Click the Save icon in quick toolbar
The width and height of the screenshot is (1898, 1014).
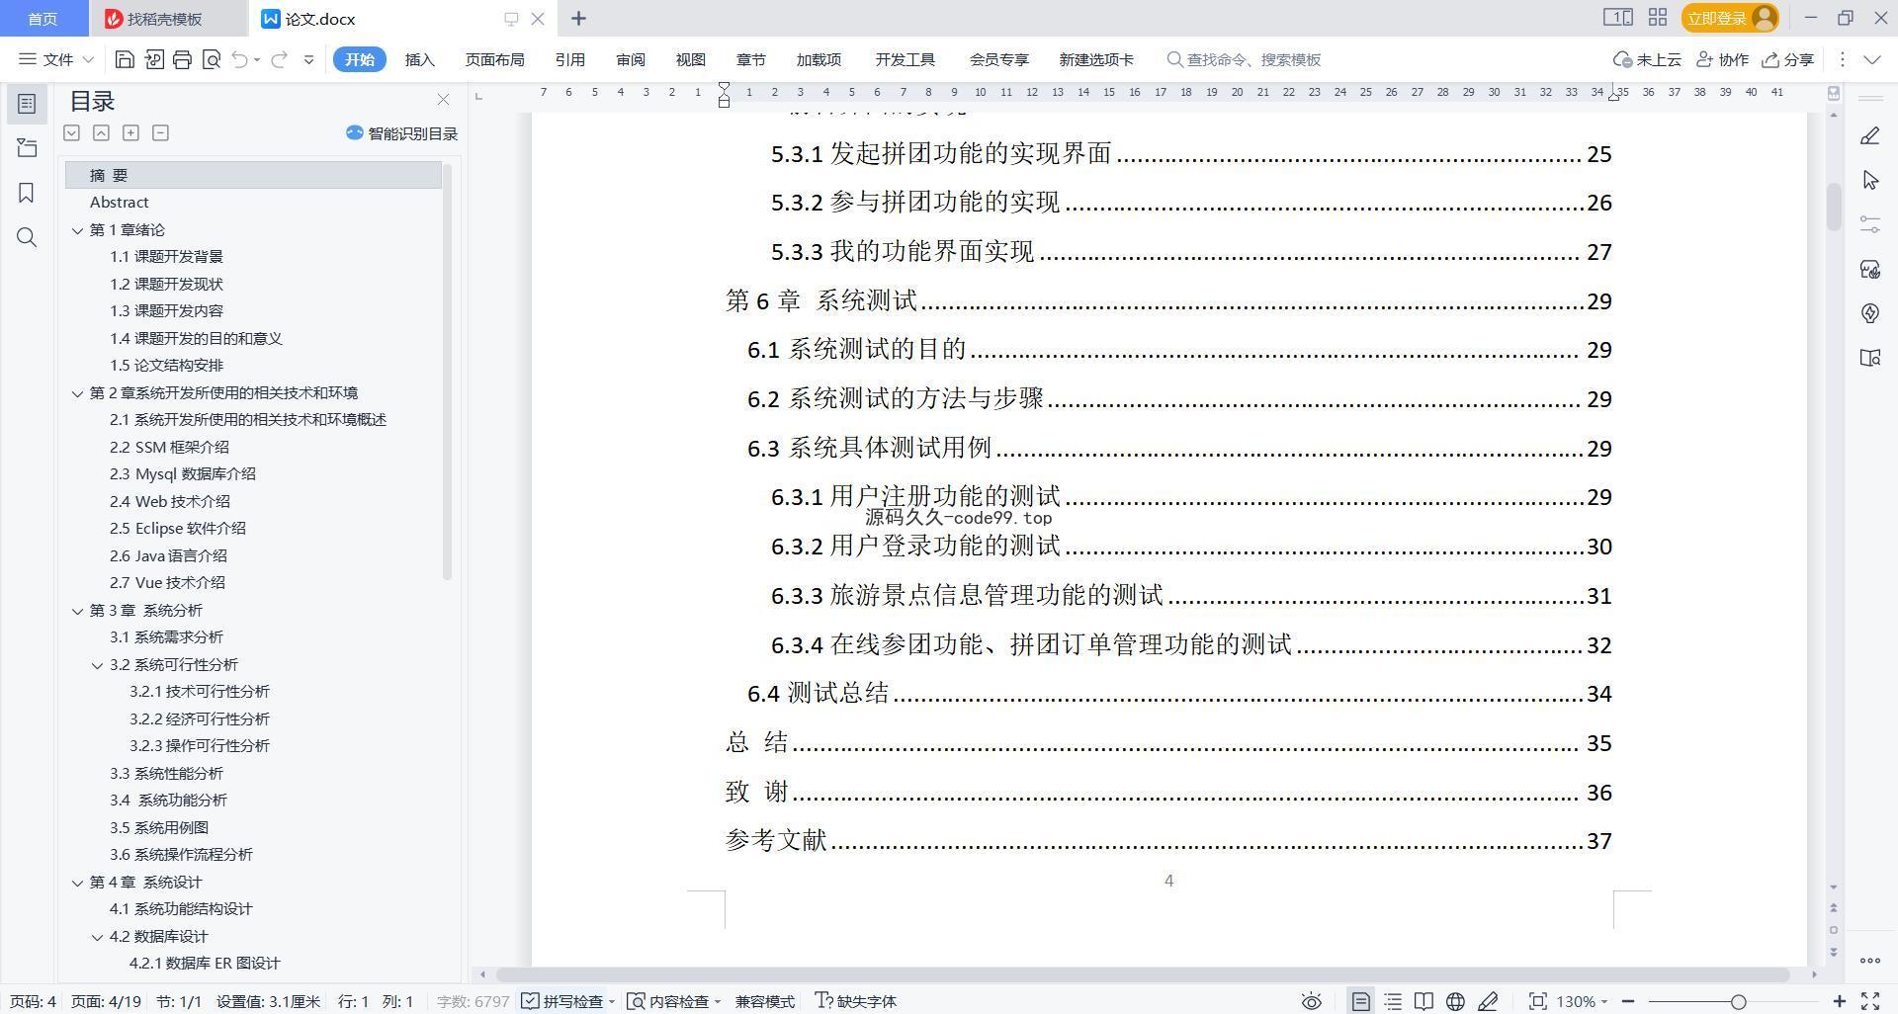[x=125, y=59]
